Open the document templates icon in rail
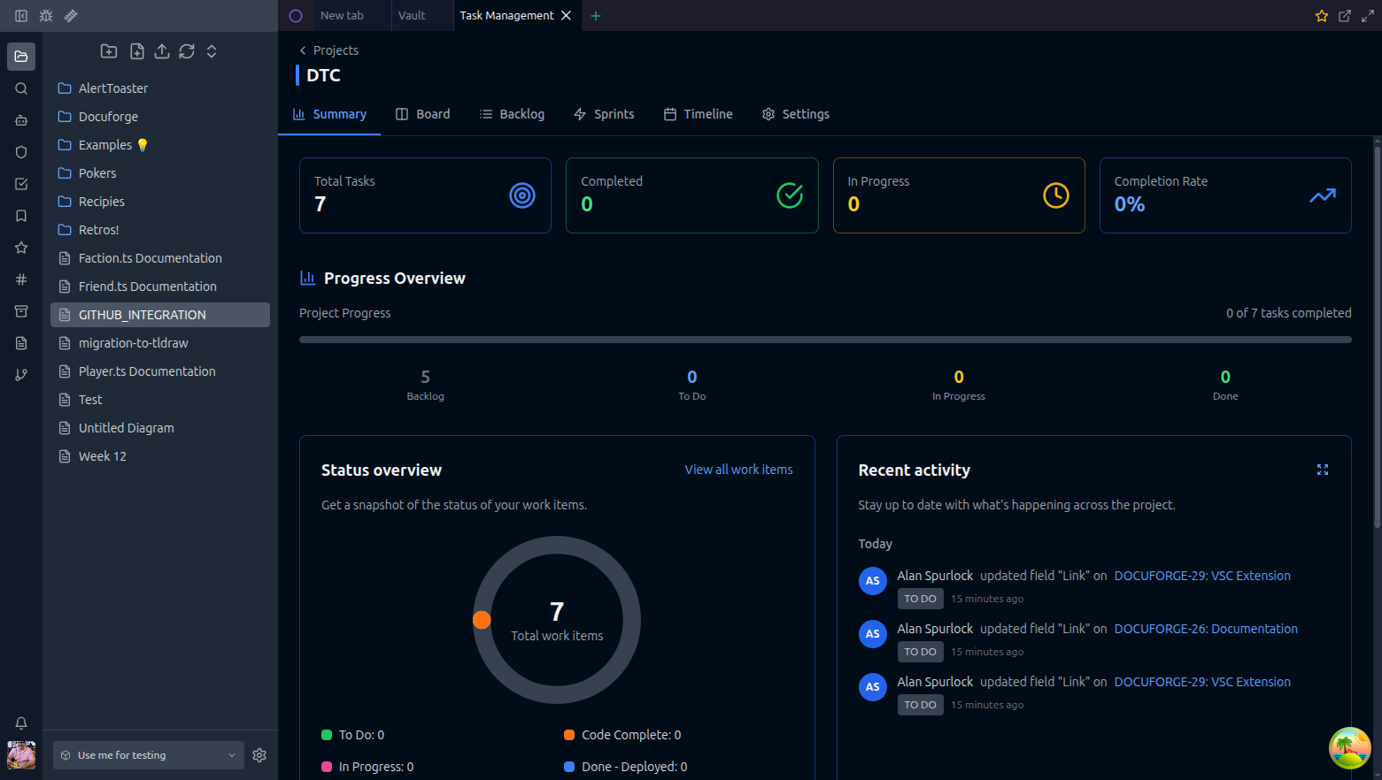Viewport: 1382px width, 780px height. [x=21, y=343]
